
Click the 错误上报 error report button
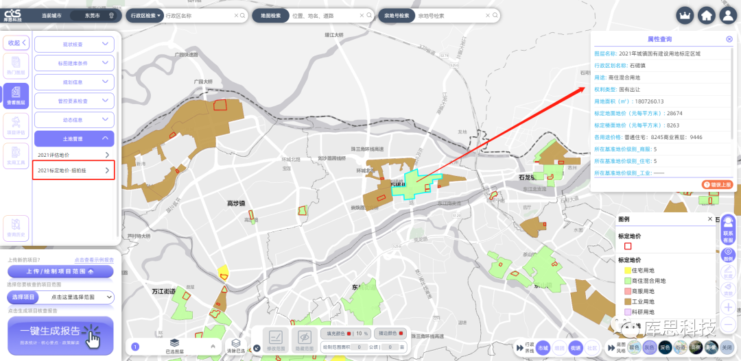(717, 185)
